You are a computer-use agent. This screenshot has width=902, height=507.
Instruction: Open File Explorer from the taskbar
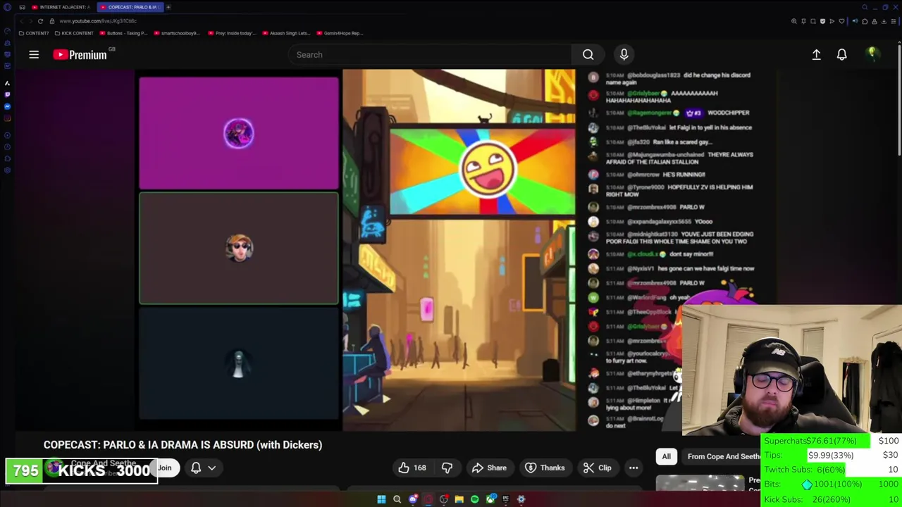click(459, 499)
